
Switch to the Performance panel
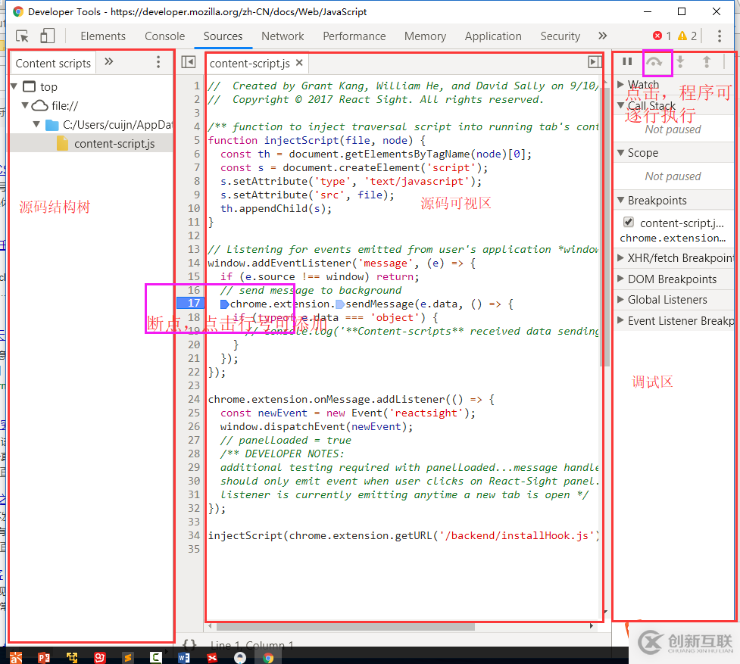pos(354,36)
